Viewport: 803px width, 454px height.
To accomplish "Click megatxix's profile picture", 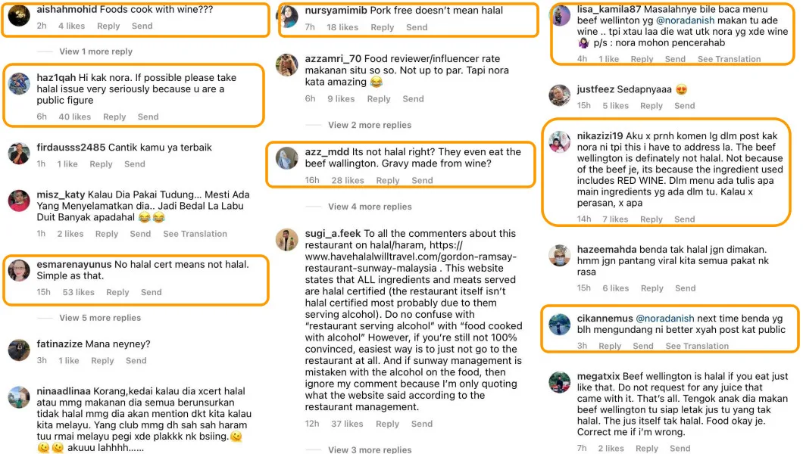I will 560,382.
